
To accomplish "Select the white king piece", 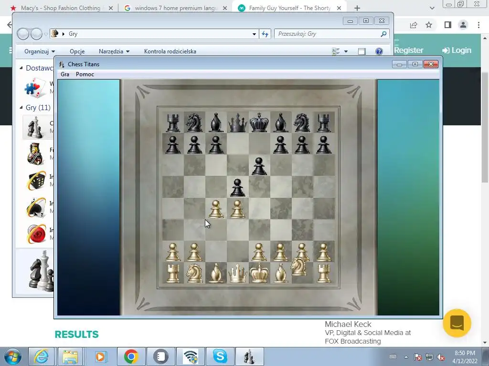I will (x=259, y=273).
